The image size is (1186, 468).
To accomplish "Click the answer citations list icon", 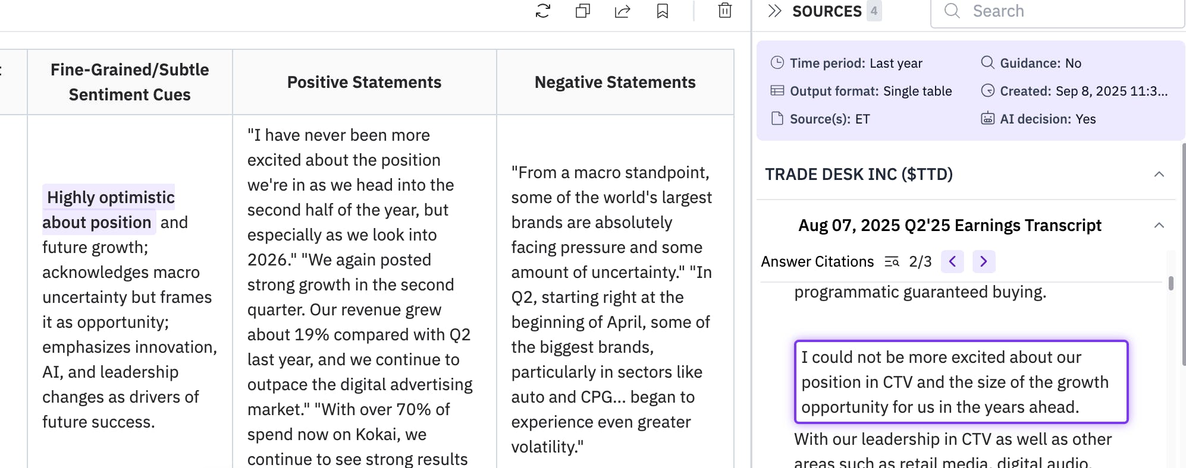I will coord(891,261).
